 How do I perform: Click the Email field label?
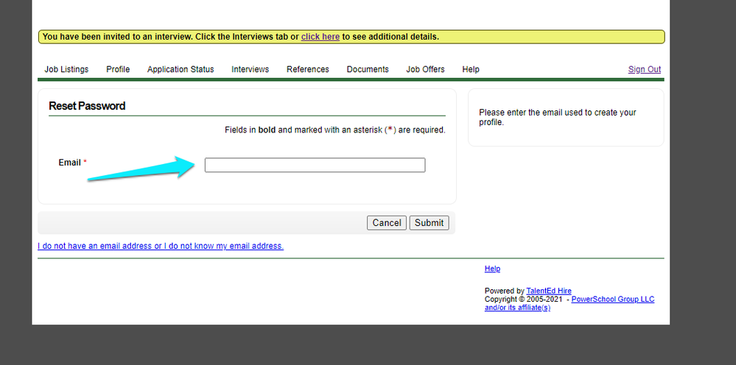(69, 163)
